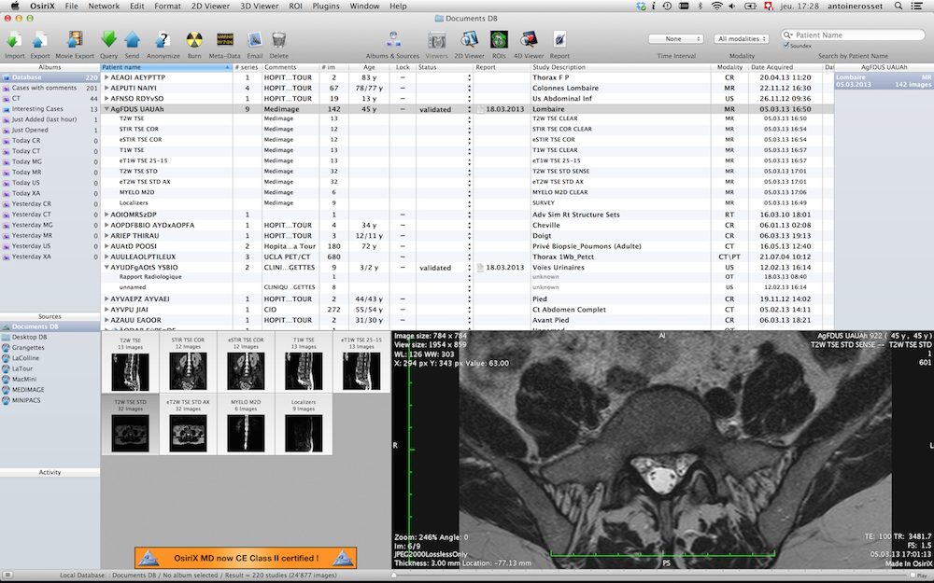Image resolution: width=934 pixels, height=583 pixels.
Task: Expand the AEPUTI NAIYI study row
Action: [x=106, y=88]
